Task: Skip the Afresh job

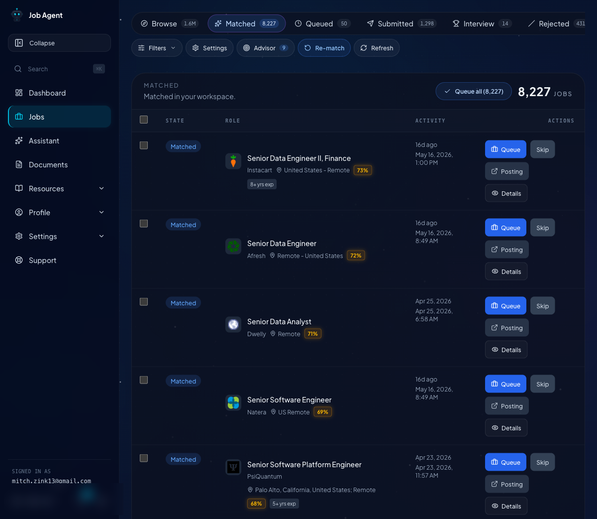Action: (543, 228)
